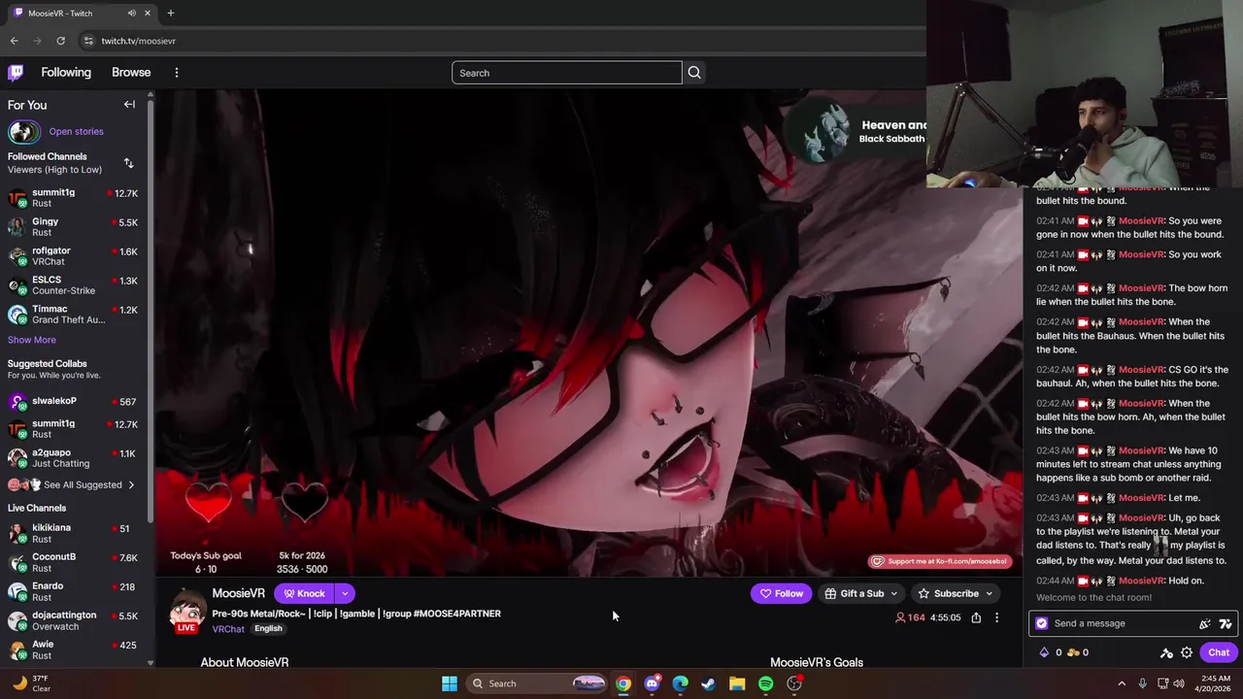This screenshot has width=1243, height=699.
Task: Click the search magnifier button
Action: tap(694, 73)
